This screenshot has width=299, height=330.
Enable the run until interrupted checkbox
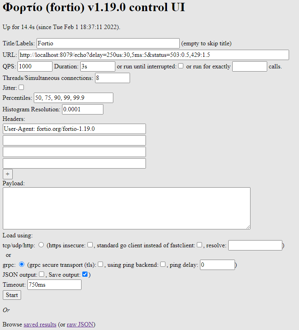pos(181,66)
